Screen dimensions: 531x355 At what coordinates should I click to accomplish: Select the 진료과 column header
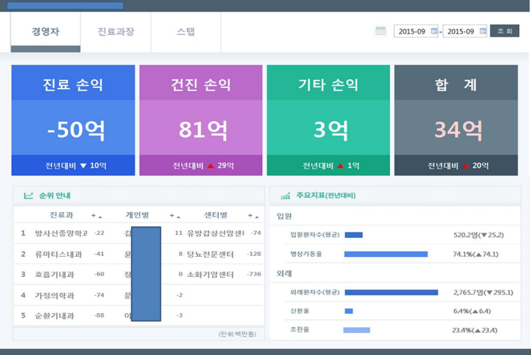point(62,215)
